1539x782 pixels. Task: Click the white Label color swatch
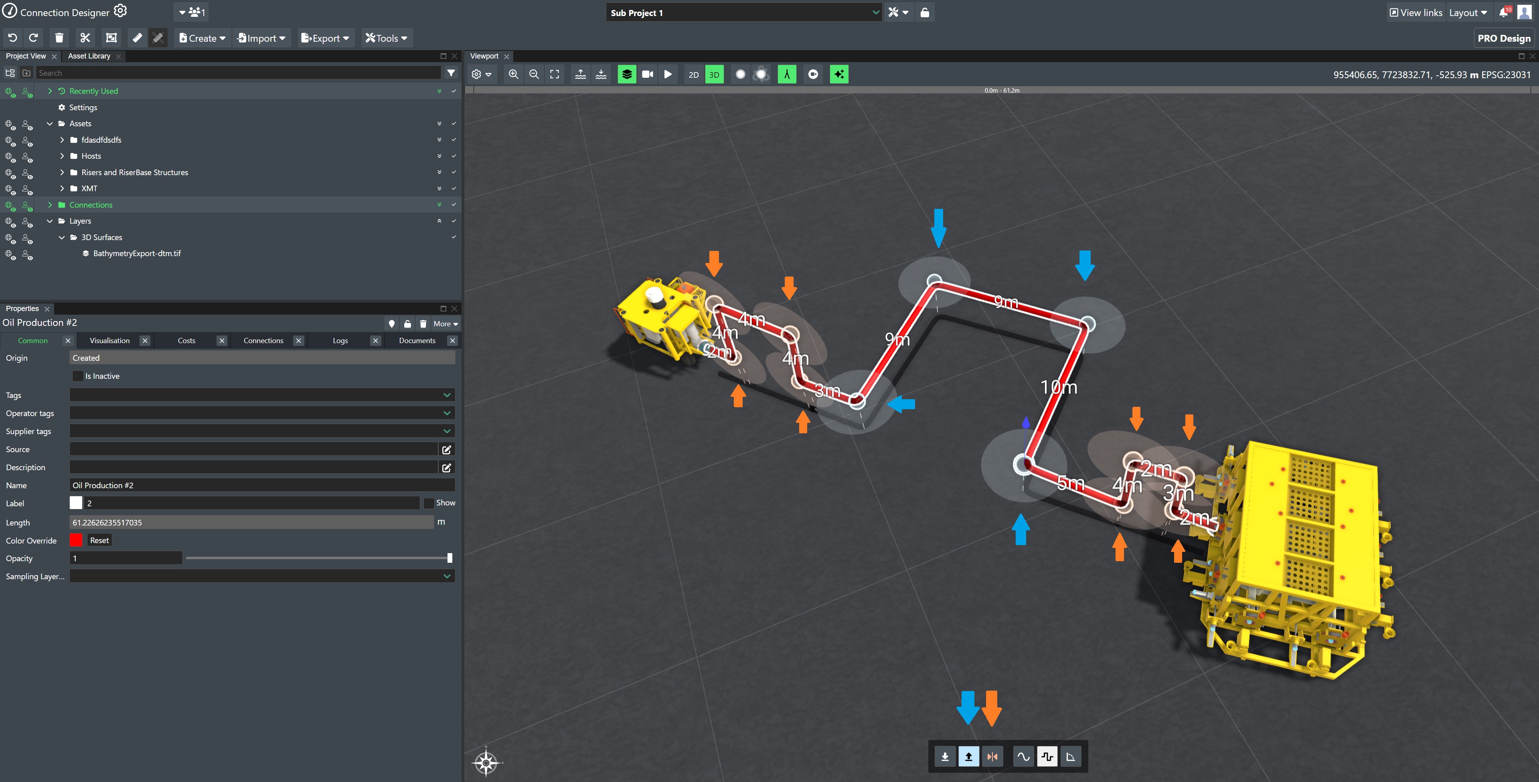click(76, 503)
